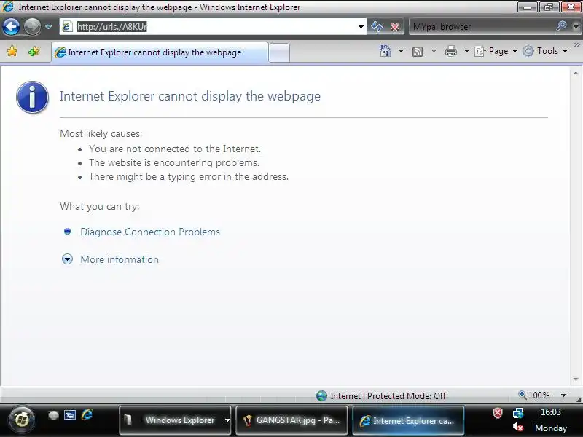Click Show Desktop quick launch icon
The height and width of the screenshot is (437, 583).
[53, 415]
